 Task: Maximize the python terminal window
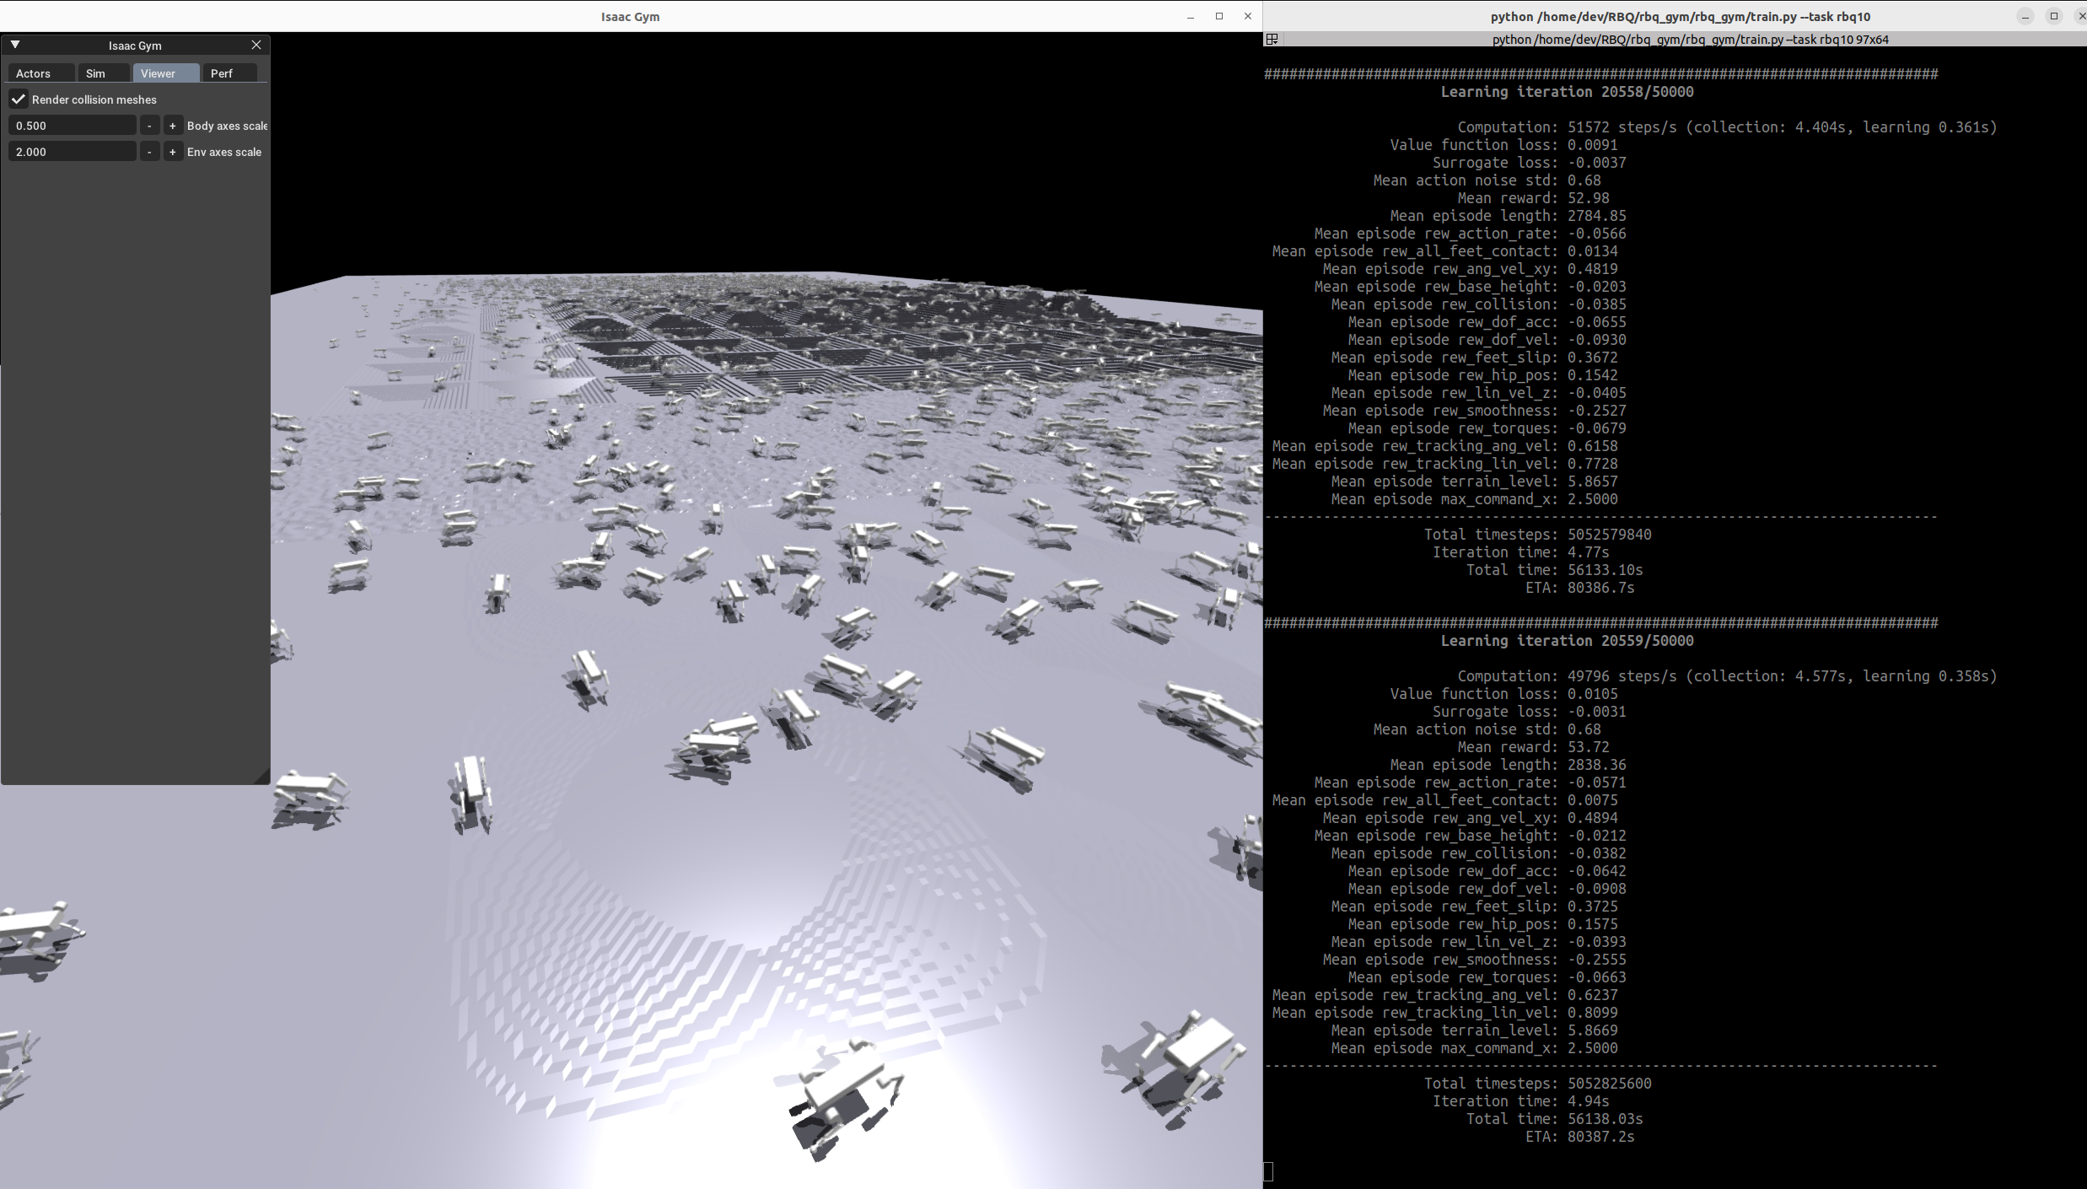2054,16
